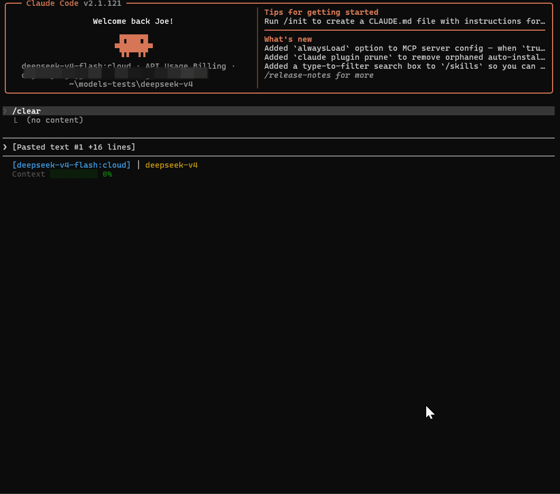Click the prompt chevron before /clear
This screenshot has width=560, height=494.
[5, 111]
